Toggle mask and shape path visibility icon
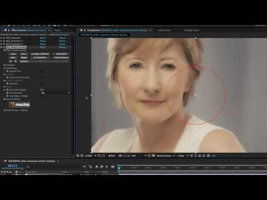This screenshot has height=200, width=267. coord(103,156)
